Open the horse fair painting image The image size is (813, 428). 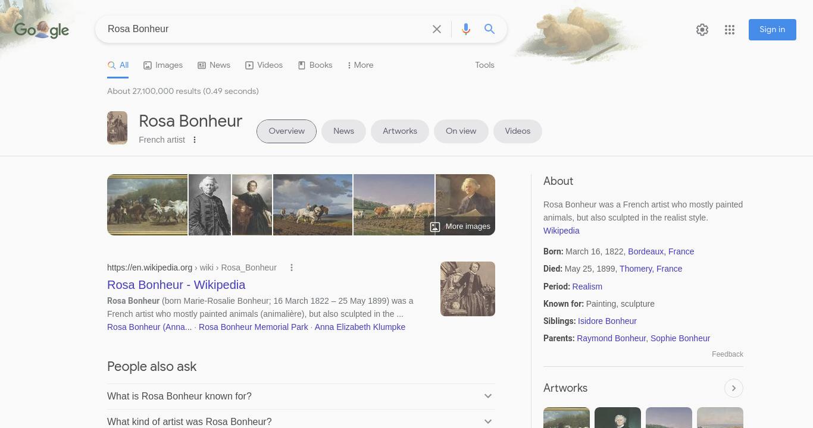[147, 204]
